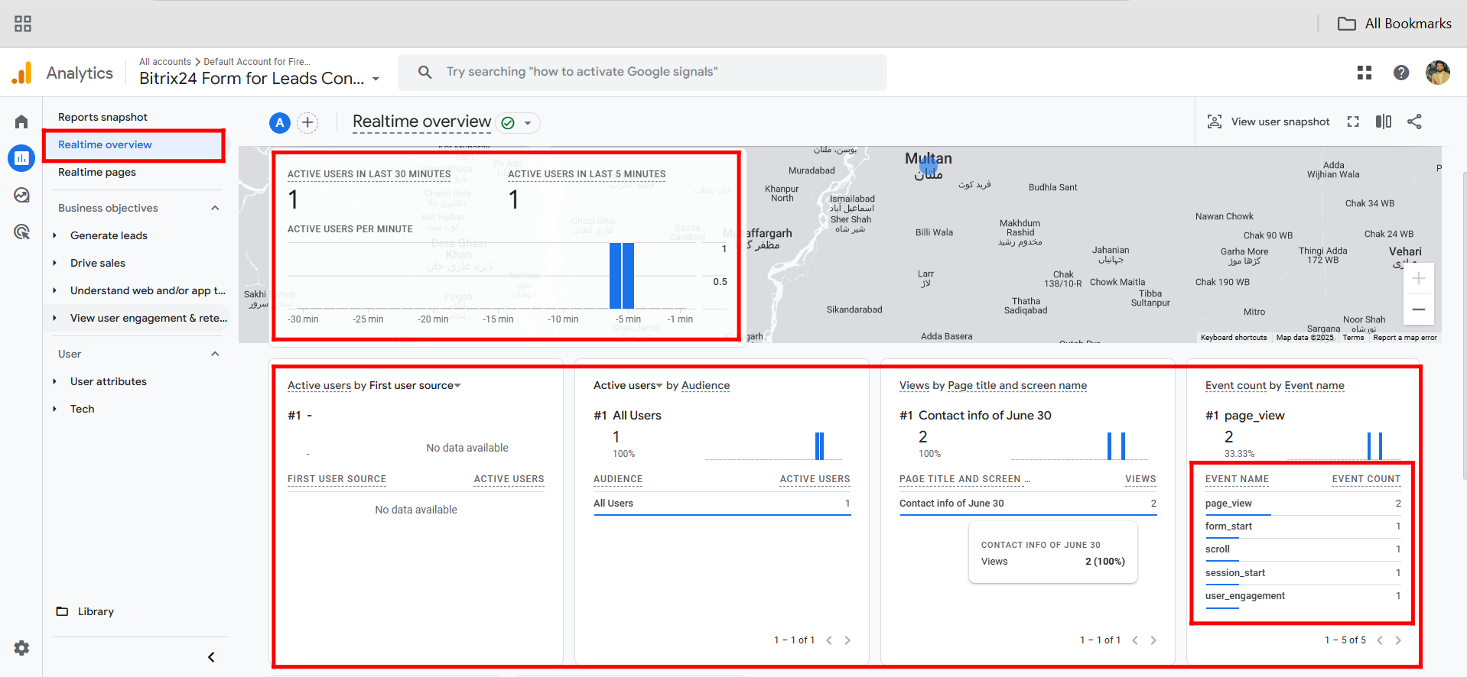Open Admin settings gear icon

pyautogui.click(x=21, y=648)
